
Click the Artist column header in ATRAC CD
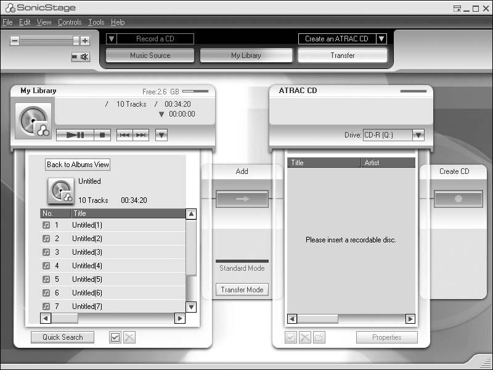(388, 163)
